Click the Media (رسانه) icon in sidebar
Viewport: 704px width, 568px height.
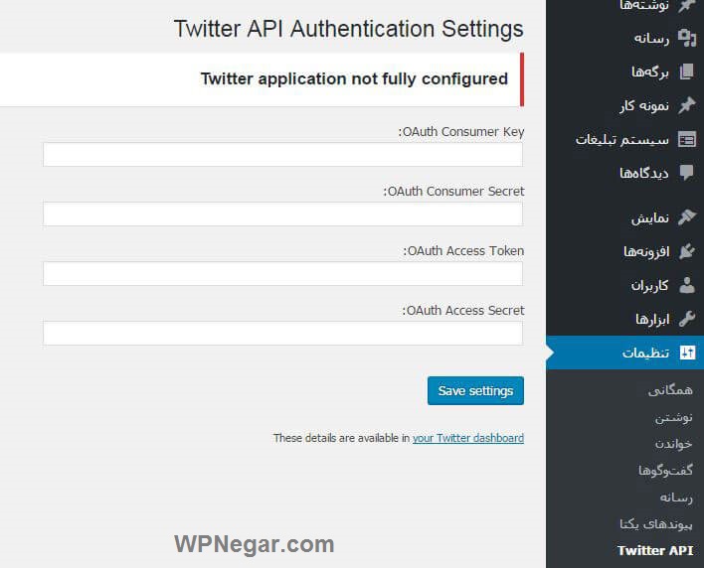pos(687,38)
